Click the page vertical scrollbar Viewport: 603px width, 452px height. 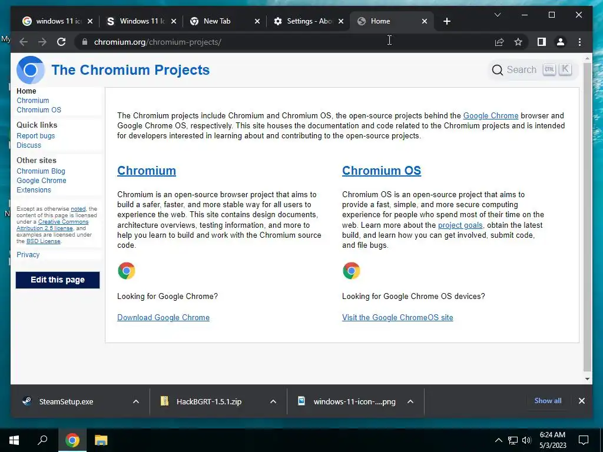tap(587, 217)
